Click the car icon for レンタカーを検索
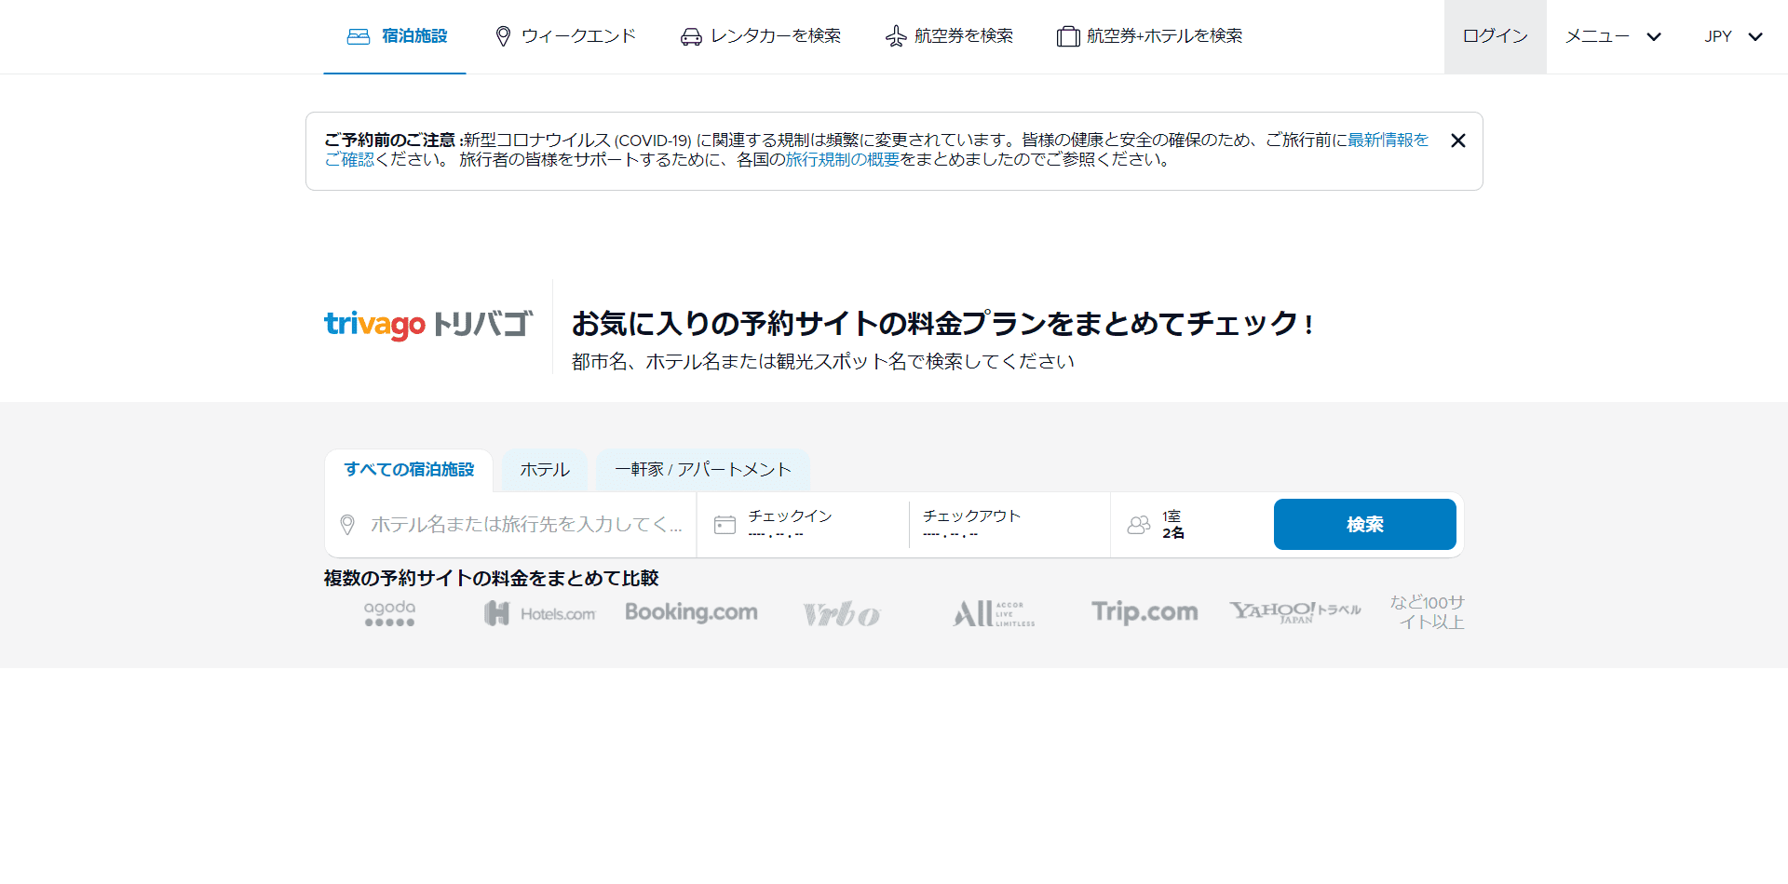The height and width of the screenshot is (884, 1788). (691, 36)
